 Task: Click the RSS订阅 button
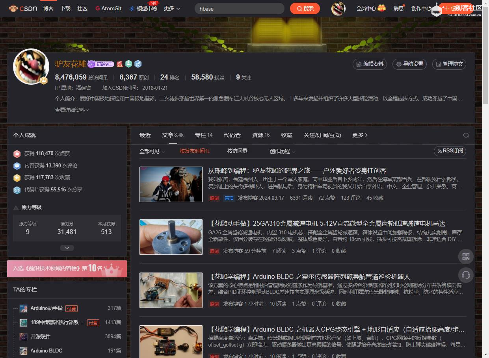[450, 151]
